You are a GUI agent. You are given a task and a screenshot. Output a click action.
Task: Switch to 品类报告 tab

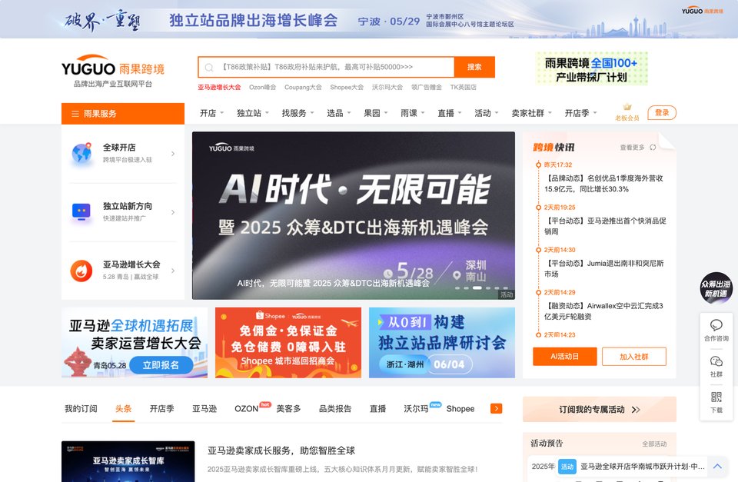point(335,408)
